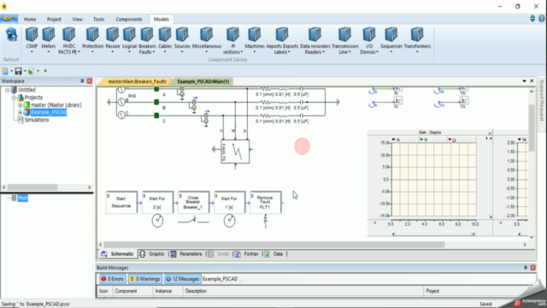The width and height of the screenshot is (547, 308).
Task: Click the Example_PSCAD build messages tab
Action: tap(221, 279)
